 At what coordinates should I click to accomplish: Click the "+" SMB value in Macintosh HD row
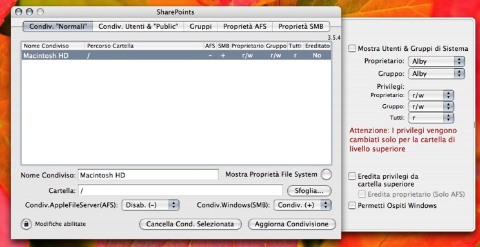click(223, 56)
